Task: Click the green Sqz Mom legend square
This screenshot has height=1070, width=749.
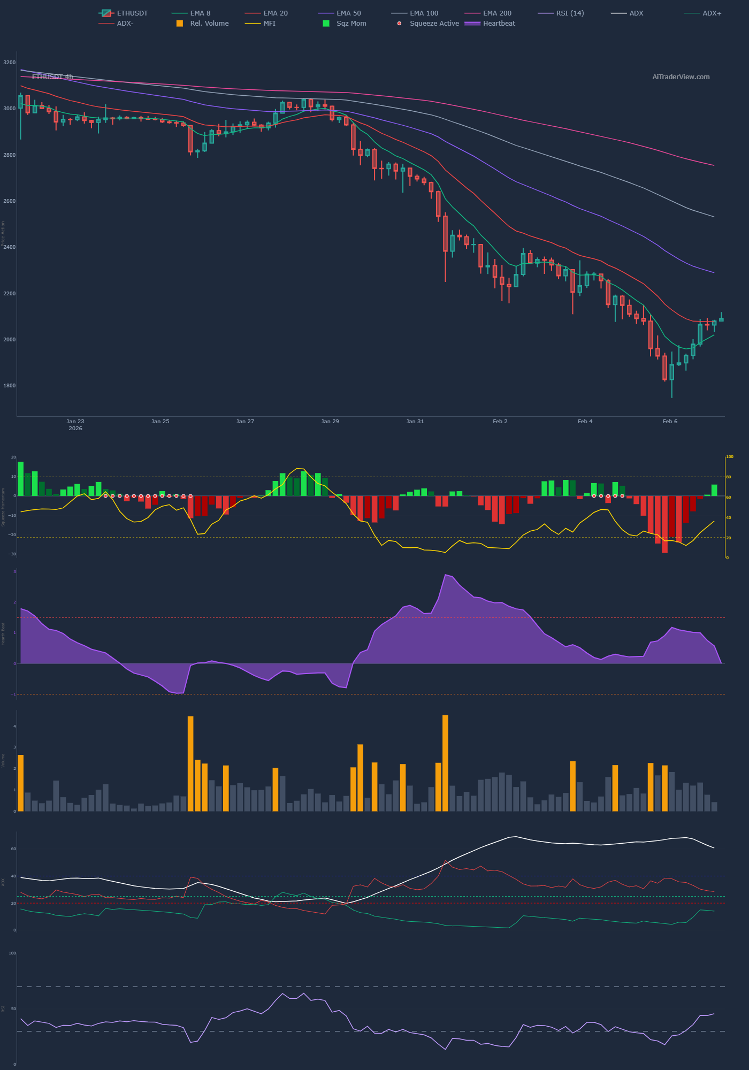Action: pos(326,24)
